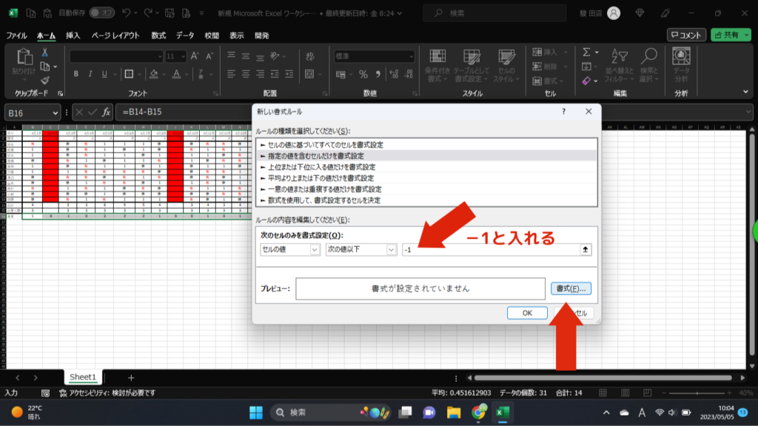Switch to the データ tab

point(185,35)
